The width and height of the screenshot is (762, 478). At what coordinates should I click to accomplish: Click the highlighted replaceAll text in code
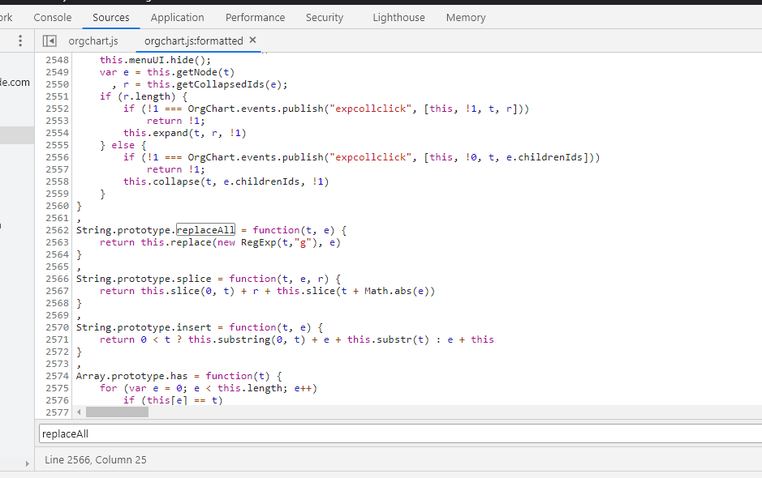click(x=205, y=229)
